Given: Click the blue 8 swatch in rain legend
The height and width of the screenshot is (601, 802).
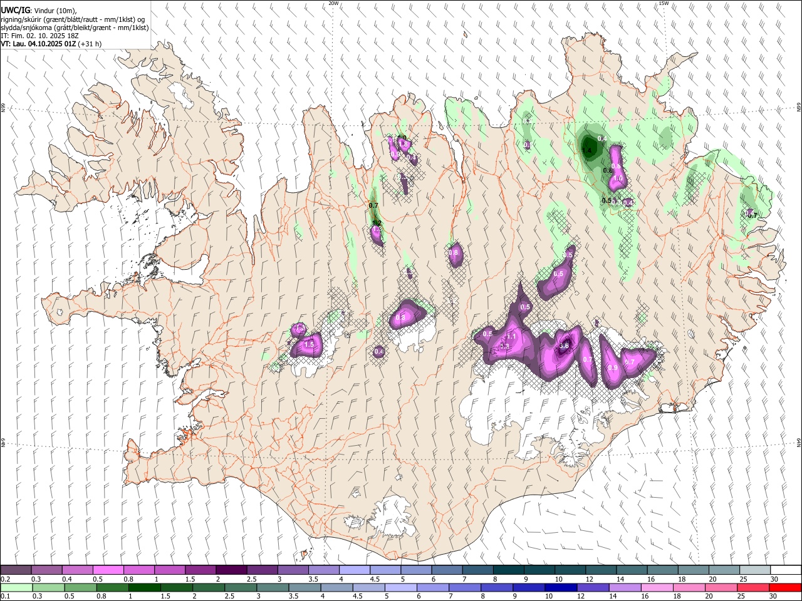Looking at the screenshot, I should coord(497,587).
